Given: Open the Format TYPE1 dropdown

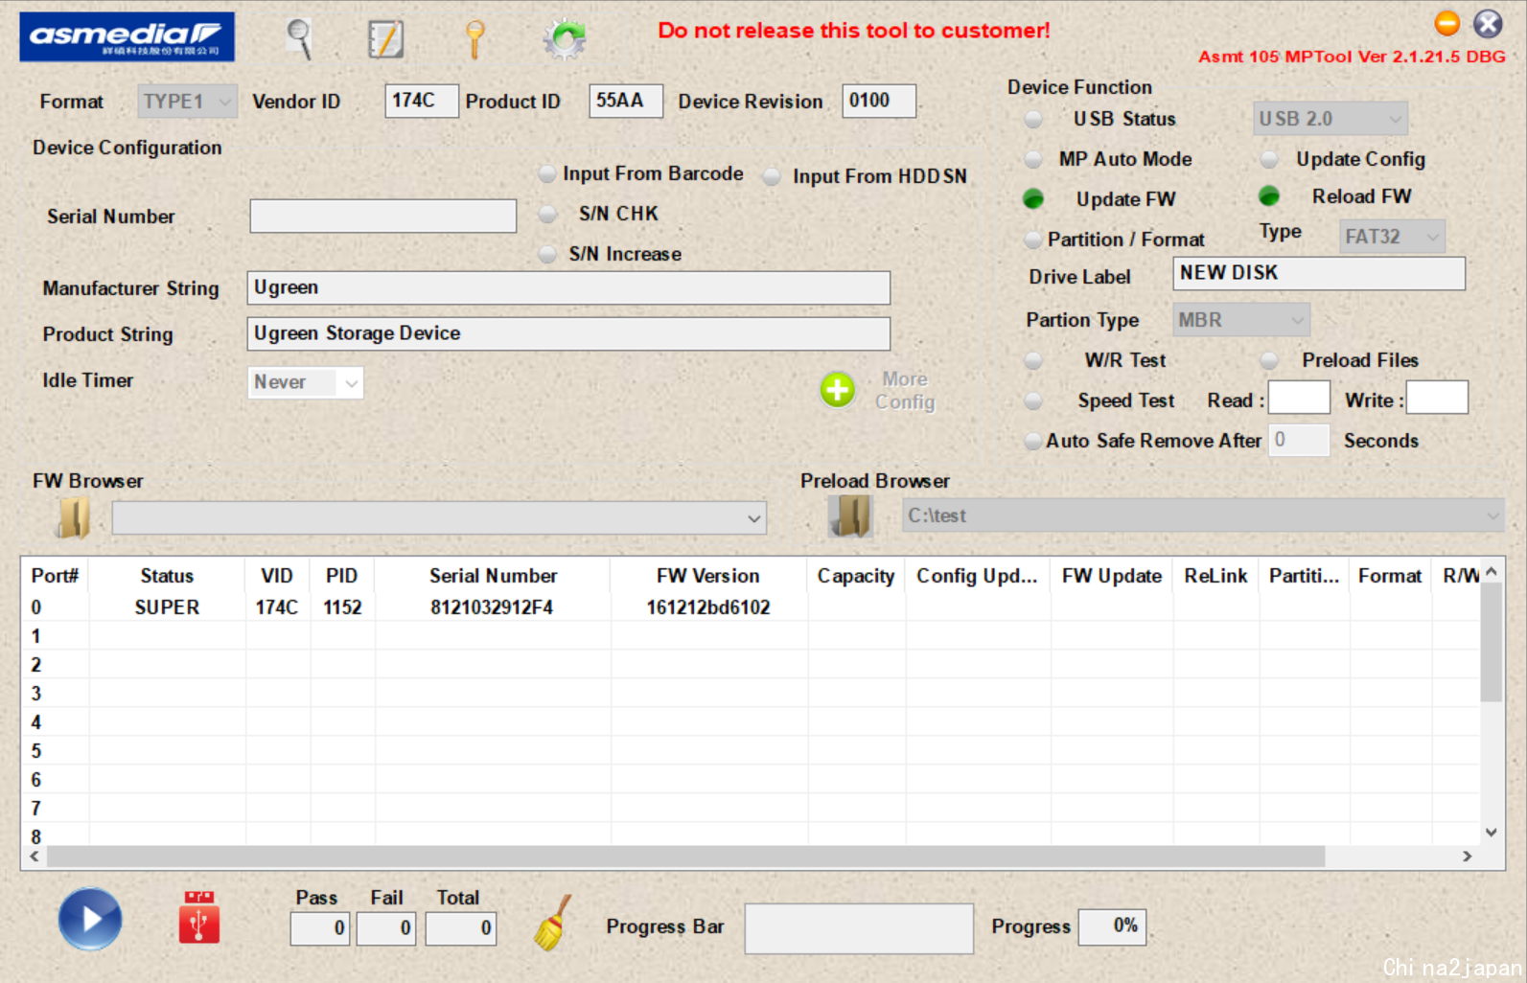Looking at the screenshot, I should [187, 102].
